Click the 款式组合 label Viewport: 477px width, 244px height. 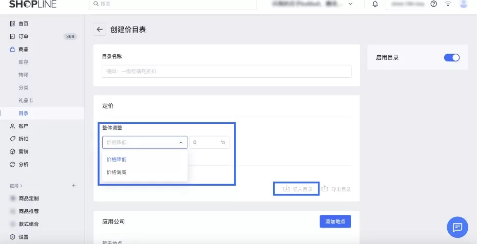click(x=29, y=224)
